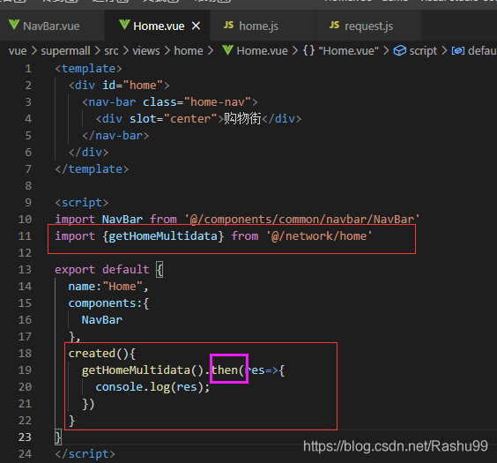Select the home folder breadcrumb
497x463 pixels.
pyautogui.click(x=189, y=51)
